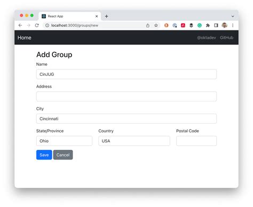Open a new tab with the plus button

[x=106, y=16]
